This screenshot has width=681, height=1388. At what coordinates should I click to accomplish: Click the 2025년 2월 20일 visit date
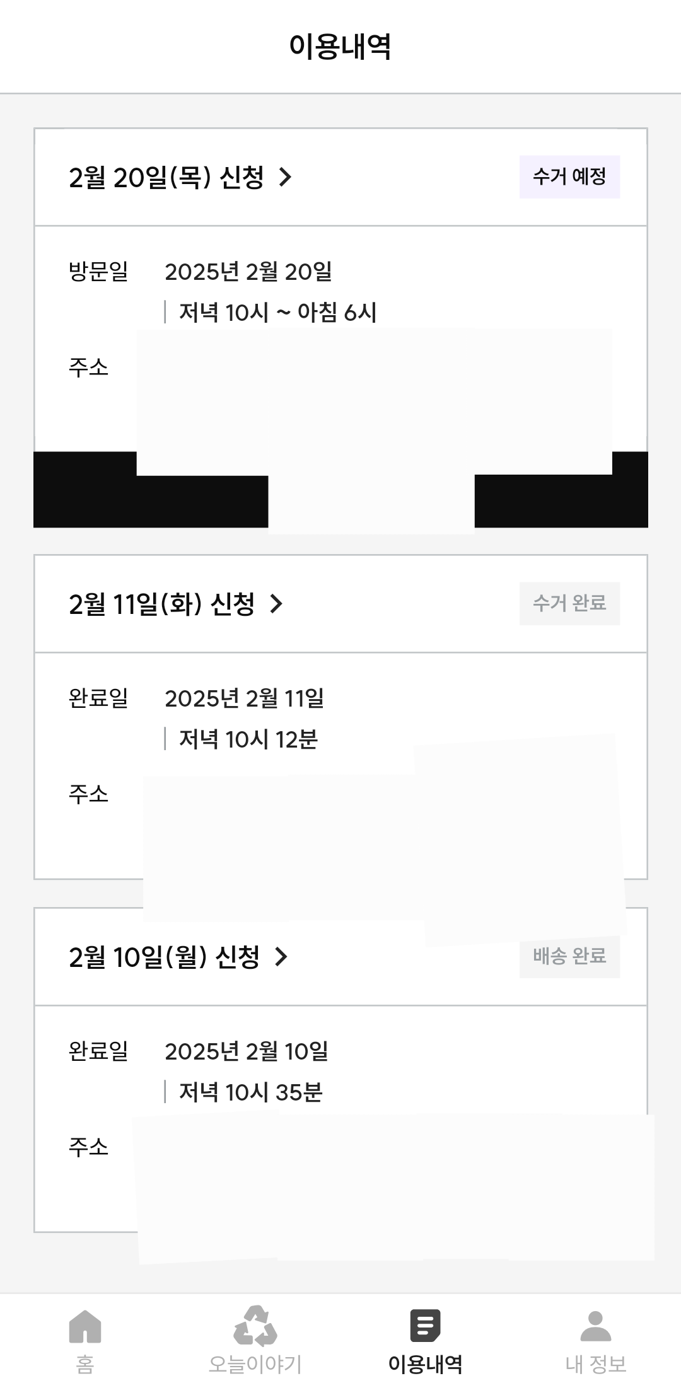click(x=248, y=272)
